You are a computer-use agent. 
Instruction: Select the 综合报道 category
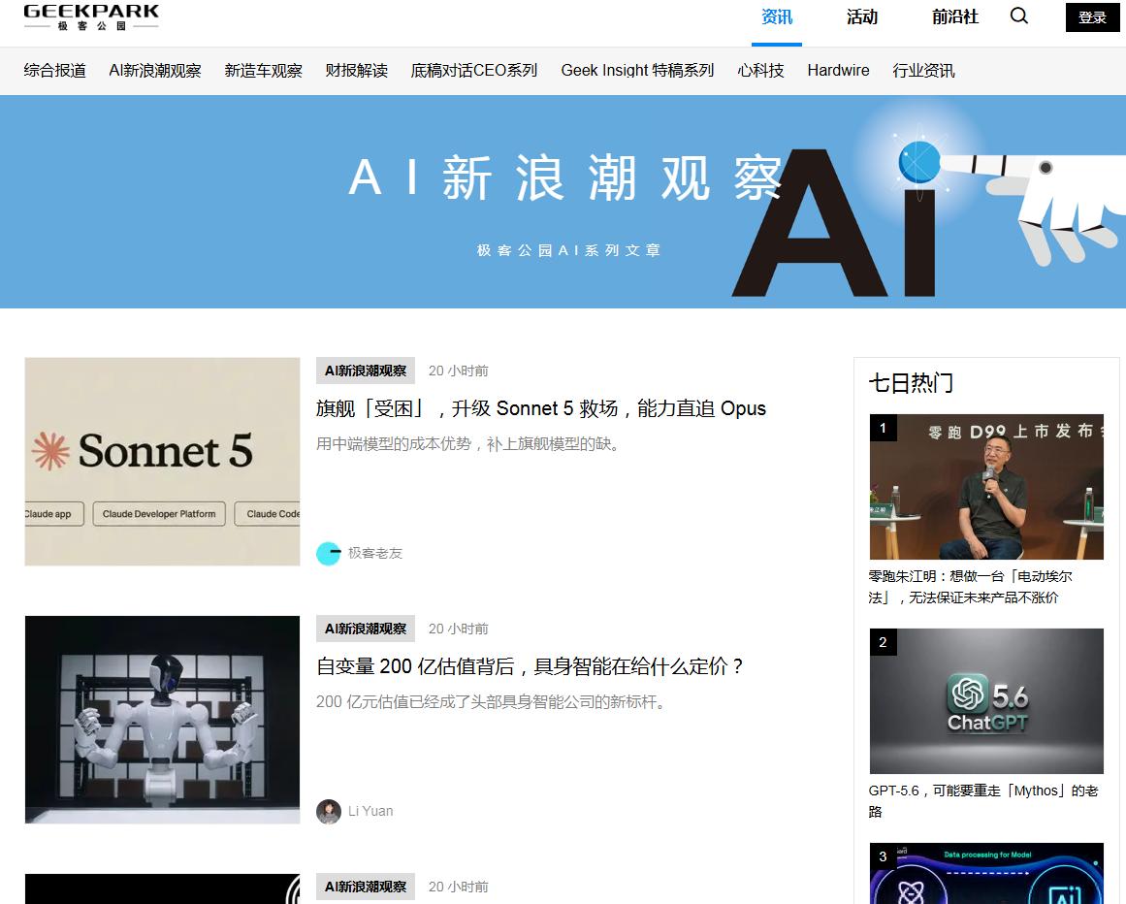tap(54, 71)
